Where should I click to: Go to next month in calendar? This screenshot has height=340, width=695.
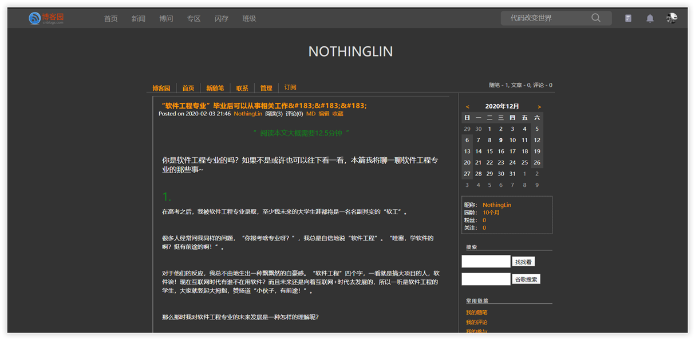pos(539,107)
